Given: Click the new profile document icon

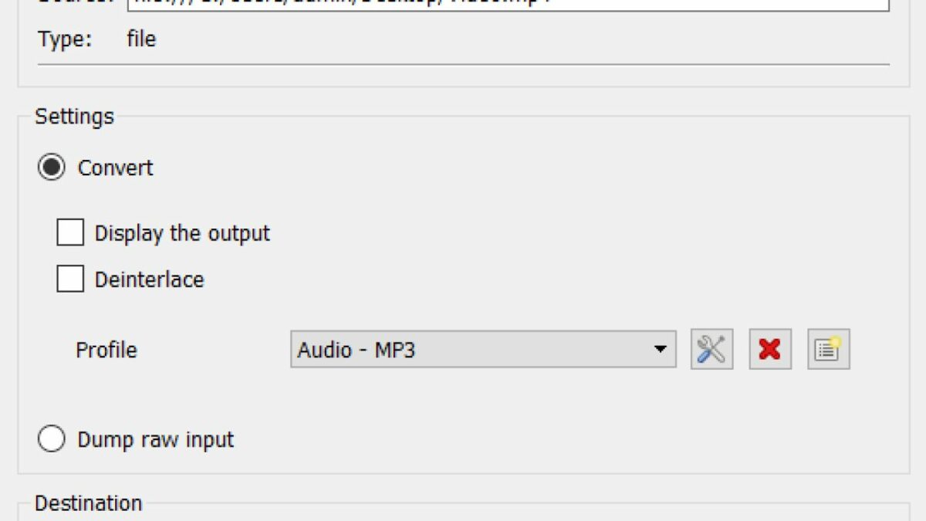Looking at the screenshot, I should point(827,349).
